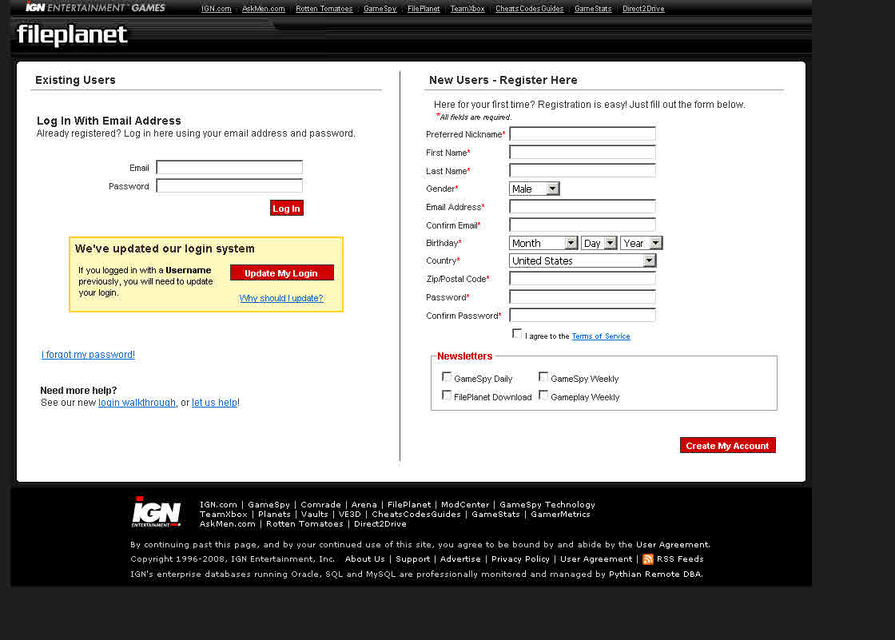Click the red Log In button
The width and height of the screenshot is (895, 640).
(287, 208)
